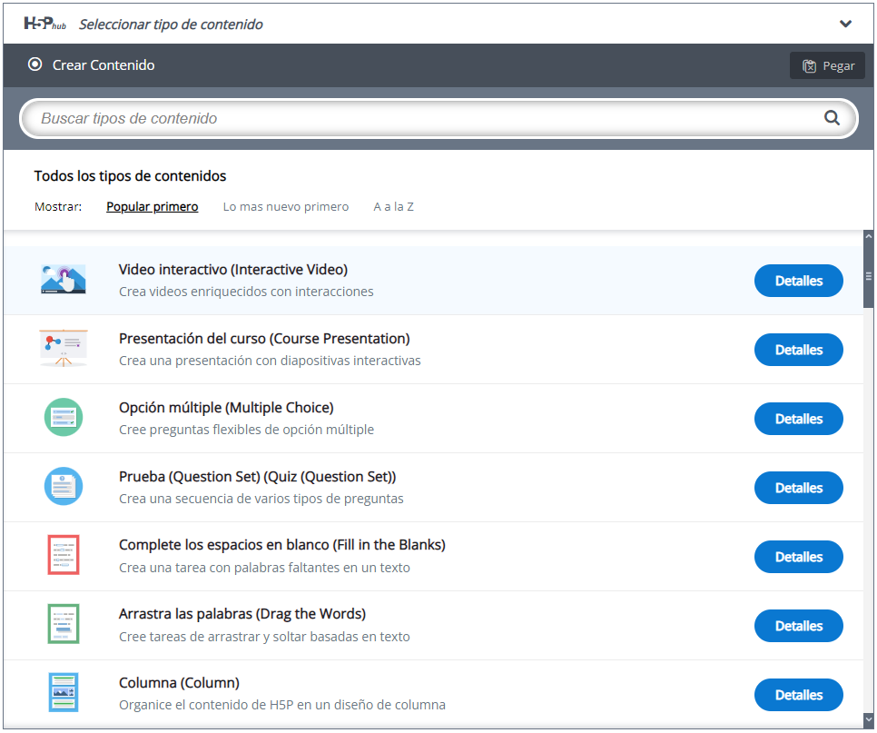
Task: Sort by Popular primero
Action: pyautogui.click(x=152, y=207)
